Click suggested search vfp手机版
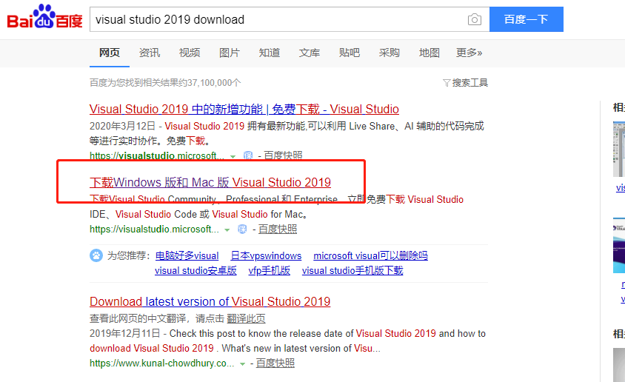The height and width of the screenshot is (382, 625). click(x=269, y=271)
